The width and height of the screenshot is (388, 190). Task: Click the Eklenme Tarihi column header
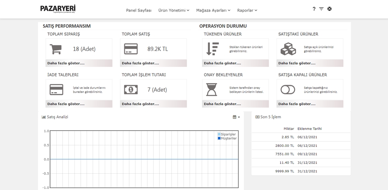(x=310, y=129)
